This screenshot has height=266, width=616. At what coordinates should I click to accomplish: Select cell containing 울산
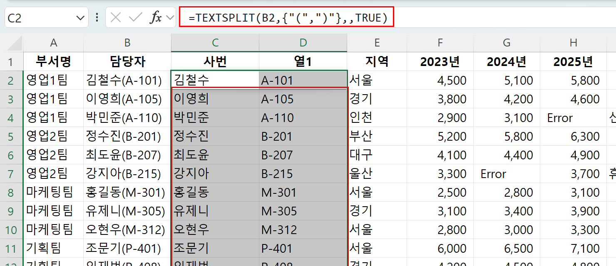coord(377,174)
